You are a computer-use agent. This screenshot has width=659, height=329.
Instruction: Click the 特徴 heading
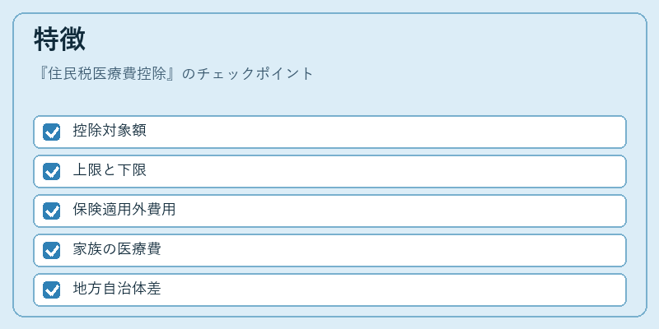click(59, 39)
